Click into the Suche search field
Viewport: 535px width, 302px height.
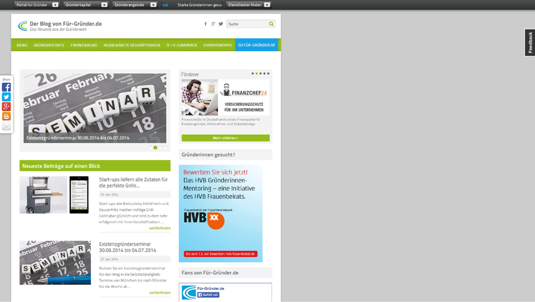[247, 24]
